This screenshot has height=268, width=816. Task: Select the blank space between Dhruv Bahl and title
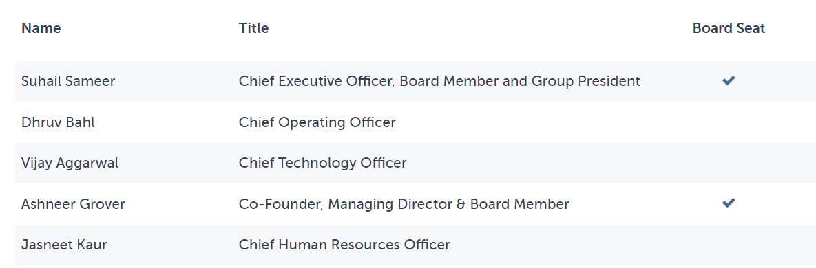coord(167,122)
